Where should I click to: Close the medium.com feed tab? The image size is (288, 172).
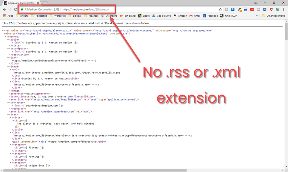pos(38,3)
